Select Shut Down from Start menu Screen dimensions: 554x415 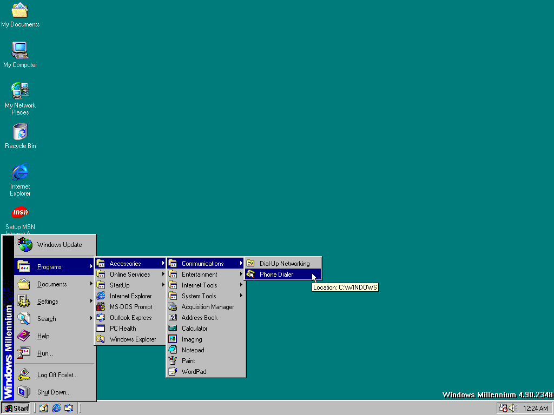point(54,392)
